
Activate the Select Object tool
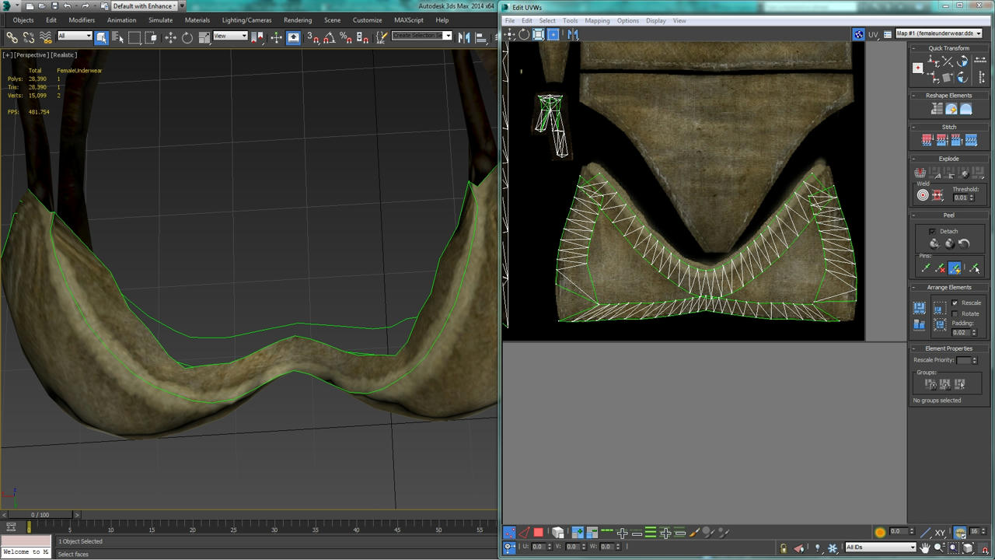pos(101,37)
